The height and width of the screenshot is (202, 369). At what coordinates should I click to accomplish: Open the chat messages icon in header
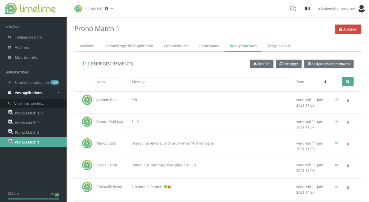click(293, 9)
